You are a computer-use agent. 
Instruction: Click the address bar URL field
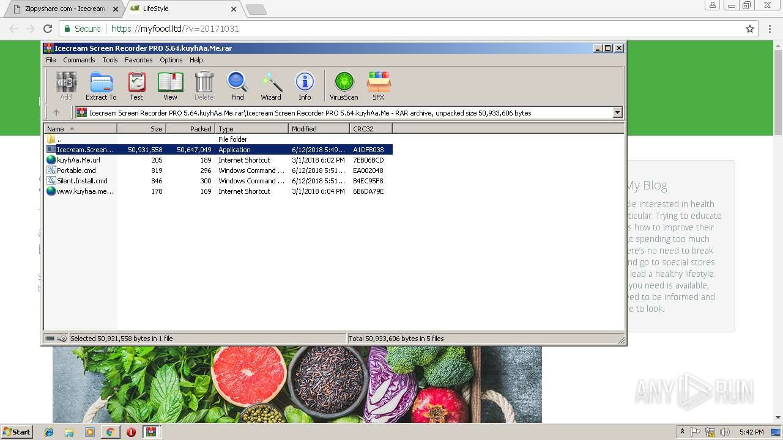[408, 29]
